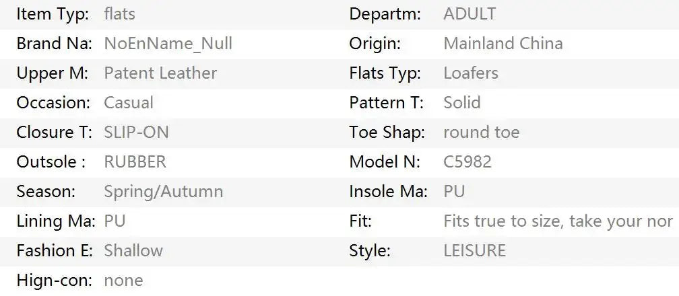Select the Loafers flats type value
The width and height of the screenshot is (679, 296).
coord(471,73)
